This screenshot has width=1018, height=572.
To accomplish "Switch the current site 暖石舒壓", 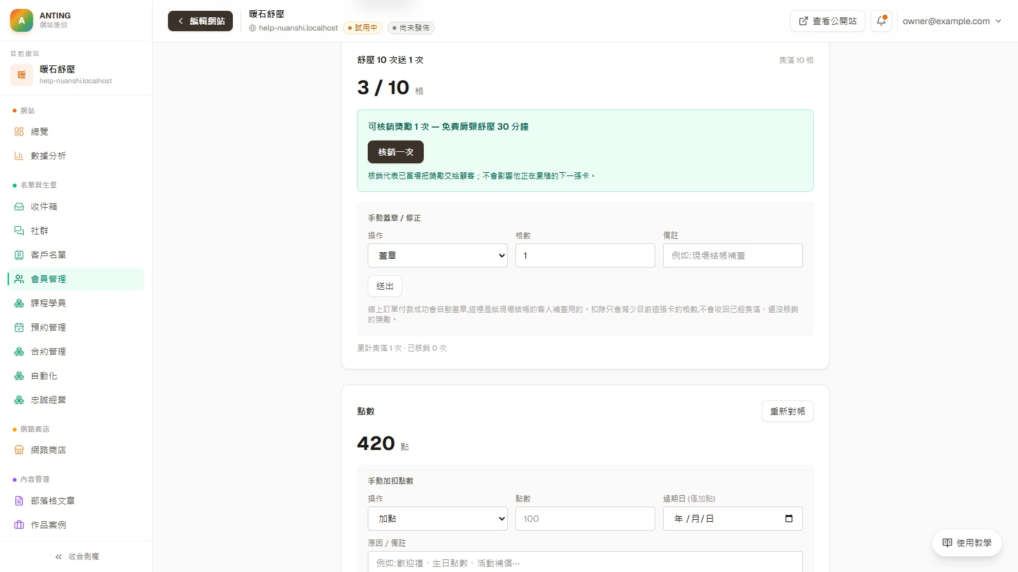I will point(76,74).
